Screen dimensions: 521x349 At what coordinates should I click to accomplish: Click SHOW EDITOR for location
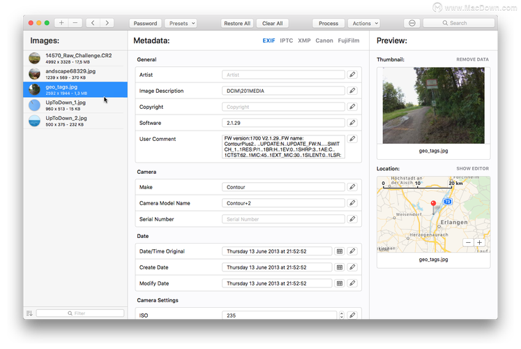[472, 168]
